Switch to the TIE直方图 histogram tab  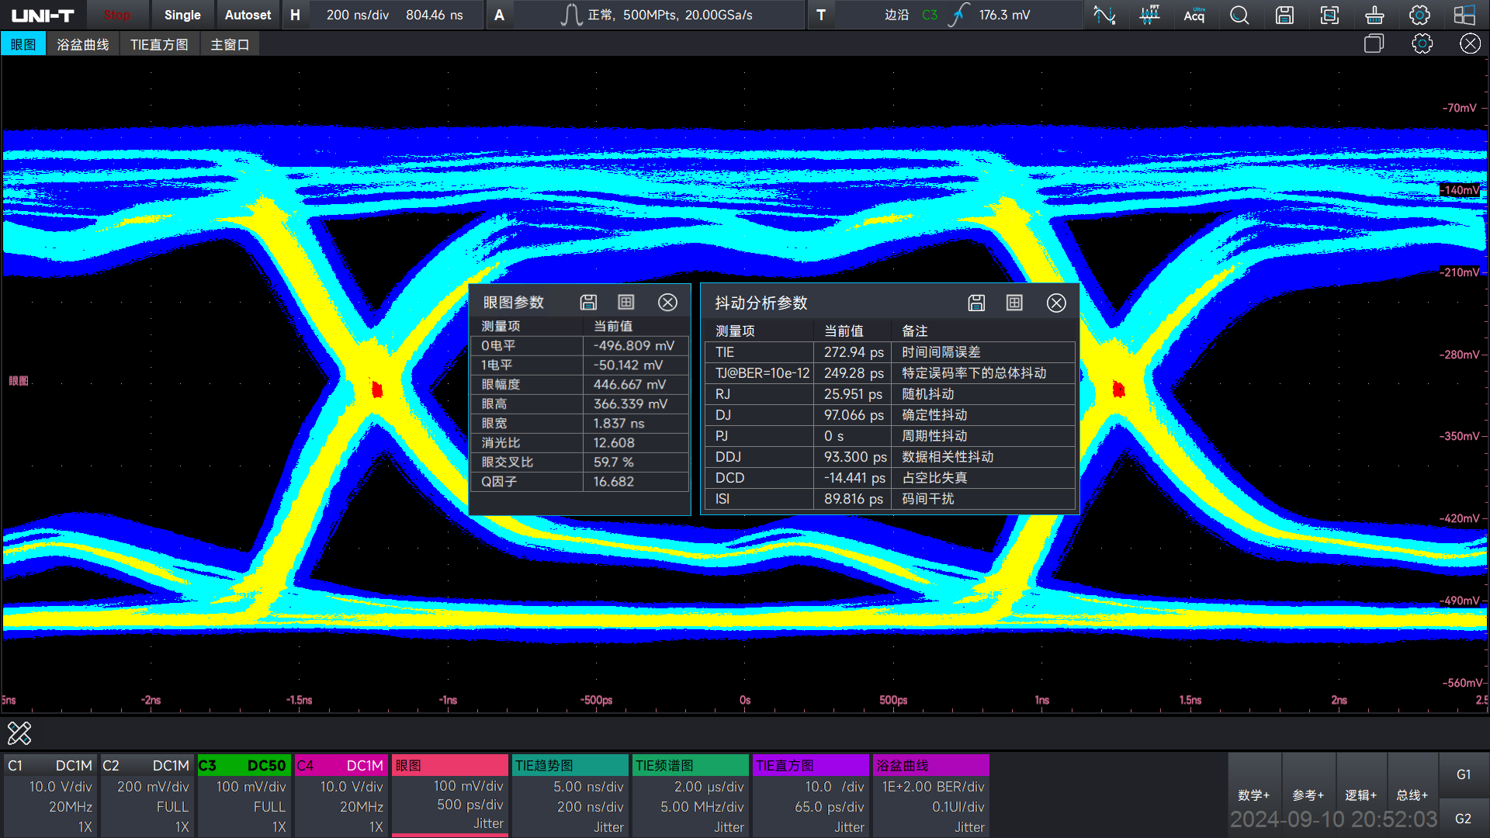[160, 43]
